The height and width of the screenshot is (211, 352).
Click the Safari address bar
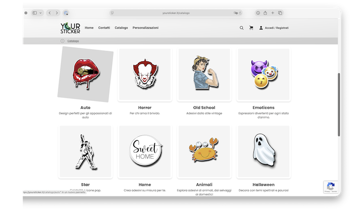tap(176, 13)
